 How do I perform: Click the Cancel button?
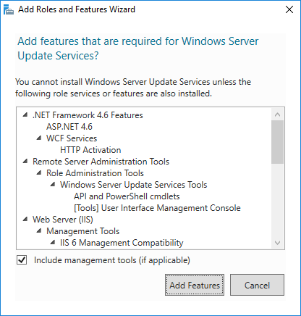pyautogui.click(x=257, y=285)
